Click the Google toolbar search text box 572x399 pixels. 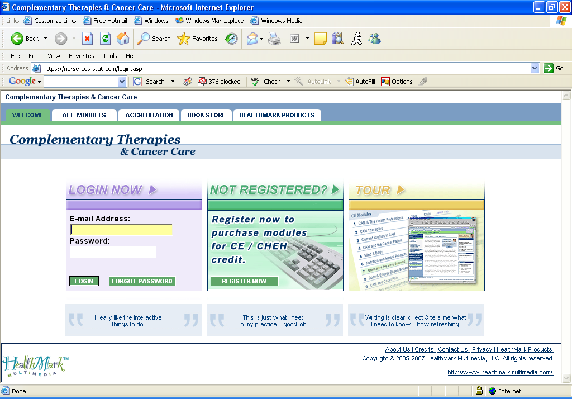[x=81, y=82]
